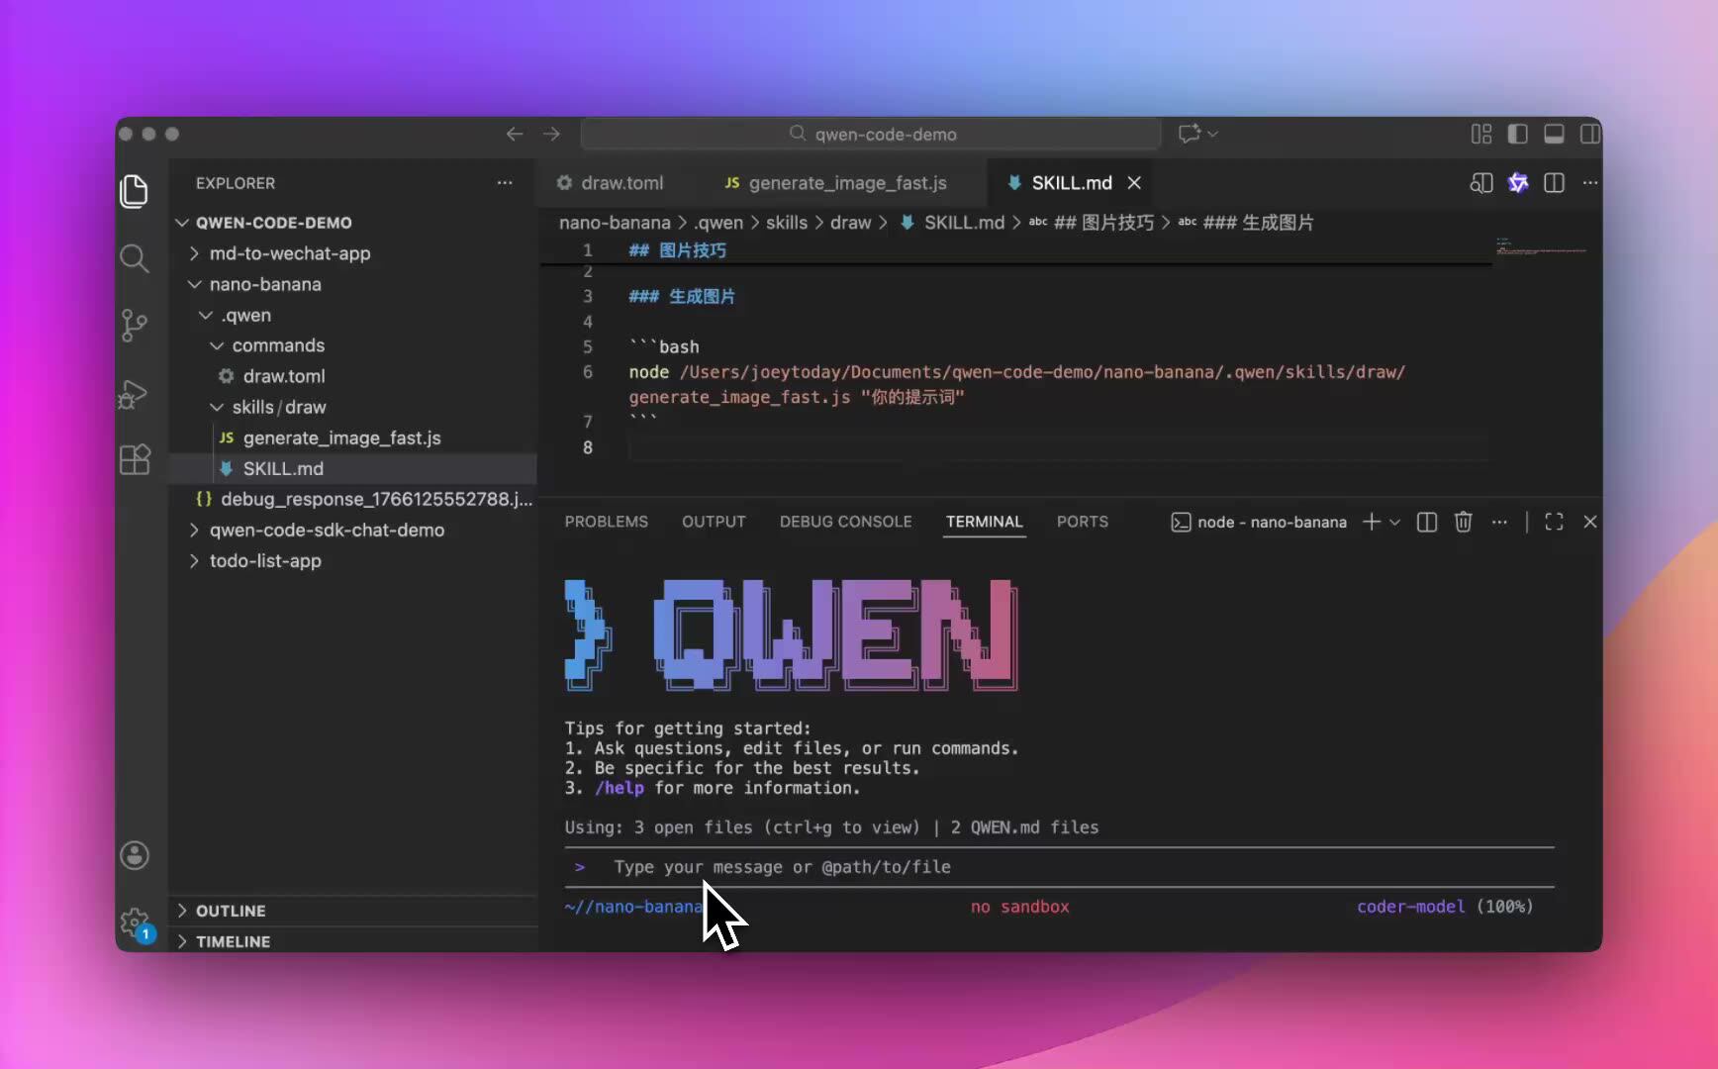Select SKILL.md in the file tree
Image resolution: width=1718 pixels, height=1069 pixels.
pyautogui.click(x=353, y=468)
